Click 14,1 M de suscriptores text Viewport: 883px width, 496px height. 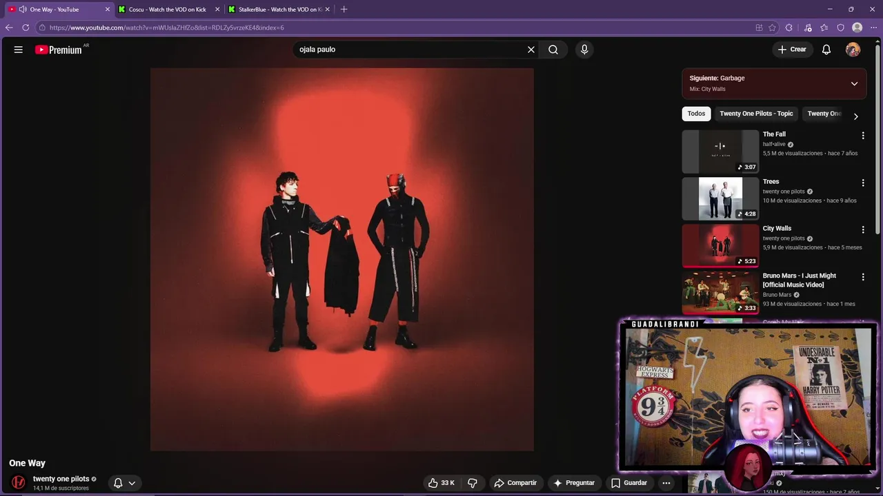(x=61, y=488)
